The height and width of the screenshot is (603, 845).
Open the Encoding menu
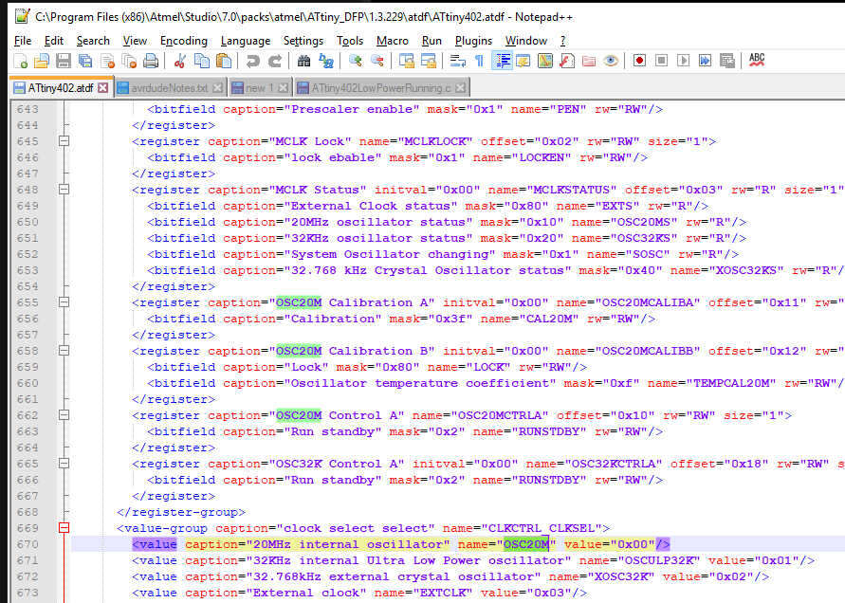[x=183, y=41]
